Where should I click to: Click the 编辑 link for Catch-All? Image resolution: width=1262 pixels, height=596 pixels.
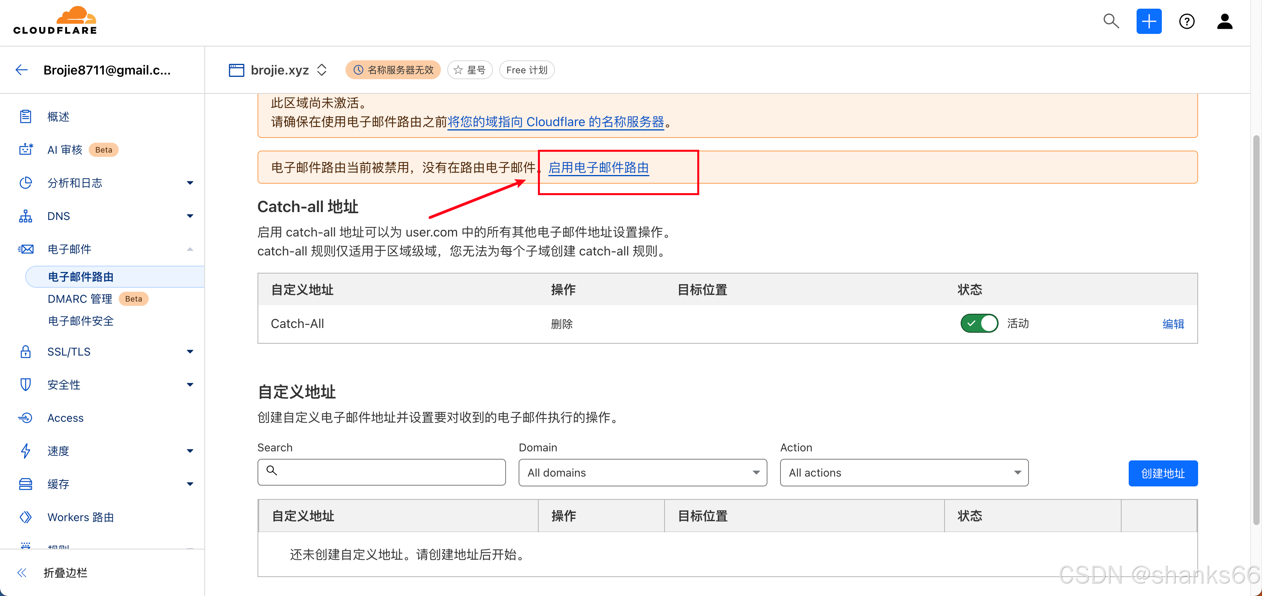point(1173,324)
